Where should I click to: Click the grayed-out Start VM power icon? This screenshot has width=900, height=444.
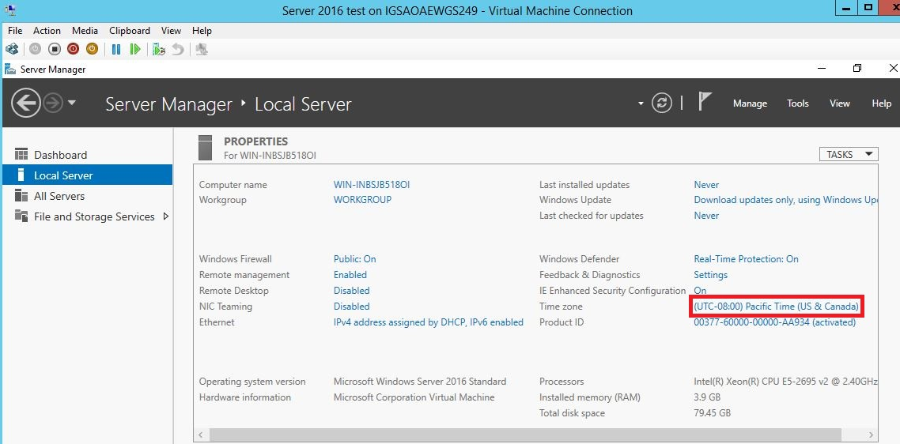35,49
